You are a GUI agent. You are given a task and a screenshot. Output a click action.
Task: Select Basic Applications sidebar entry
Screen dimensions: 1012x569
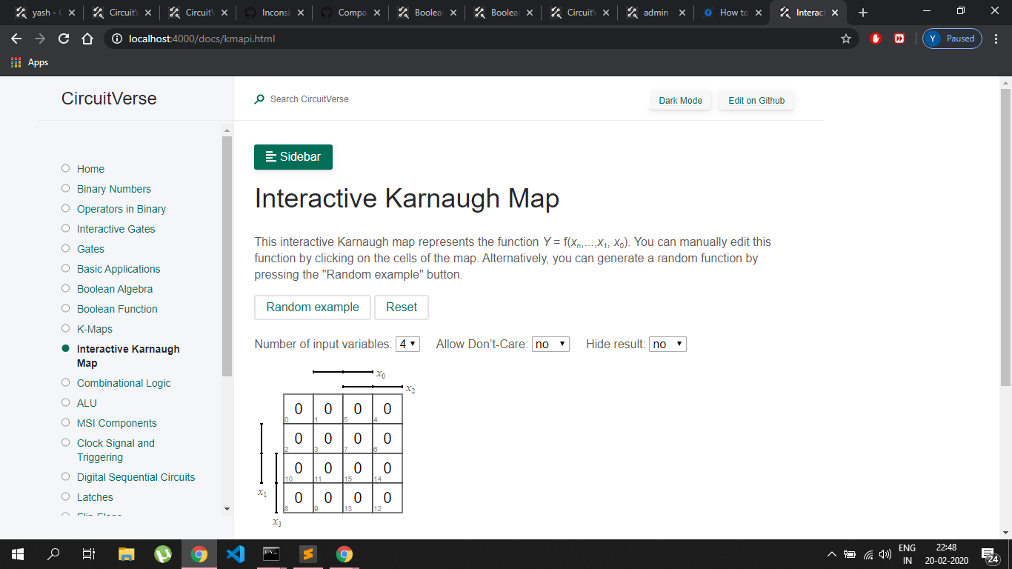coord(119,269)
